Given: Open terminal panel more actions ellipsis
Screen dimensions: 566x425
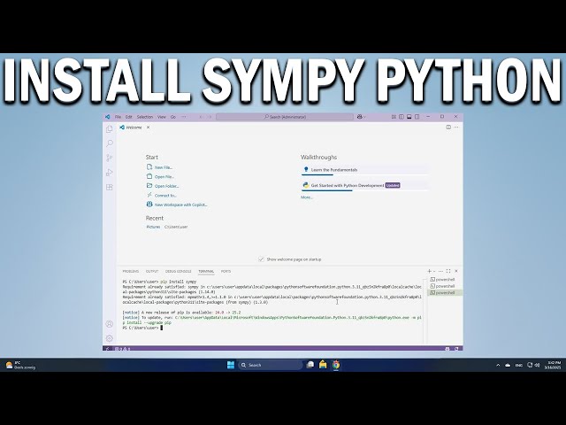Looking at the screenshot, I should pos(440,271).
